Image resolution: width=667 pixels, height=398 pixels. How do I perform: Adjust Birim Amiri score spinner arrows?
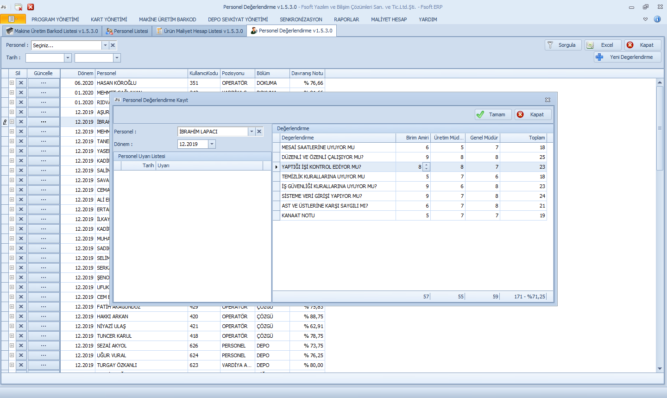(426, 167)
